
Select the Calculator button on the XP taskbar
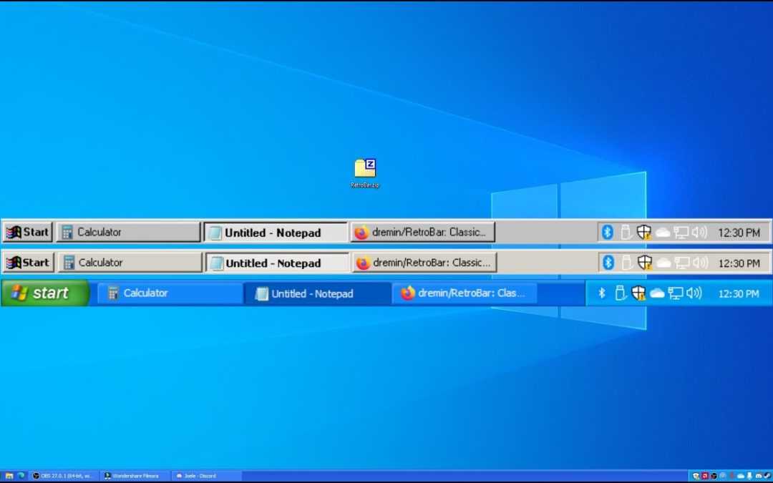pos(168,293)
